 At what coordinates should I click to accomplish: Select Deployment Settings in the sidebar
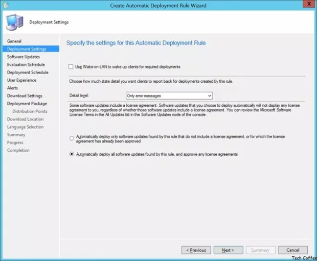coord(27,49)
